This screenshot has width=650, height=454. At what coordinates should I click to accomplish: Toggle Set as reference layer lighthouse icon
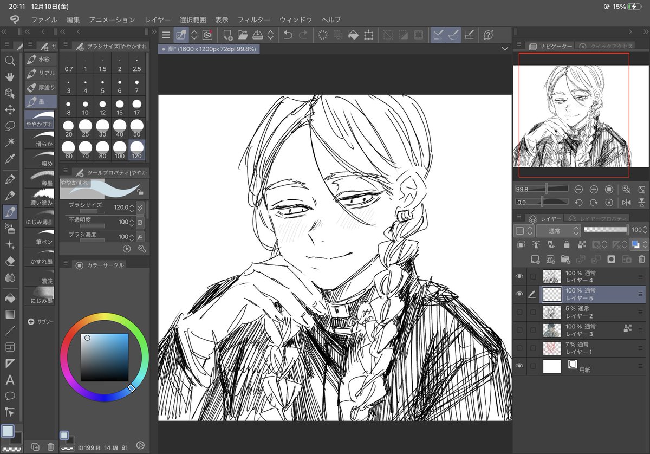[536, 244]
